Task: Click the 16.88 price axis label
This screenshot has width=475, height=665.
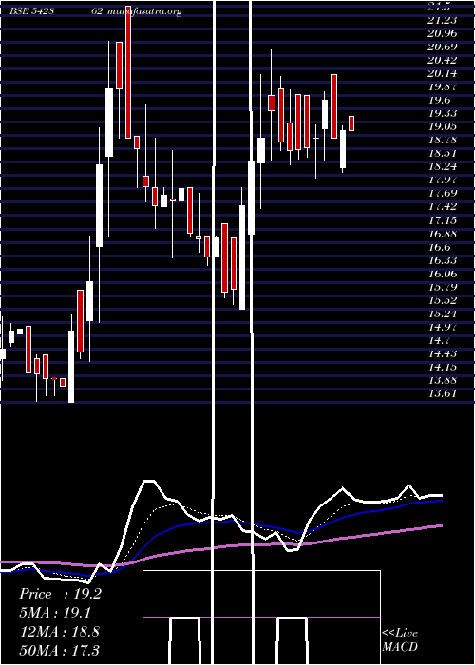Action: [443, 234]
